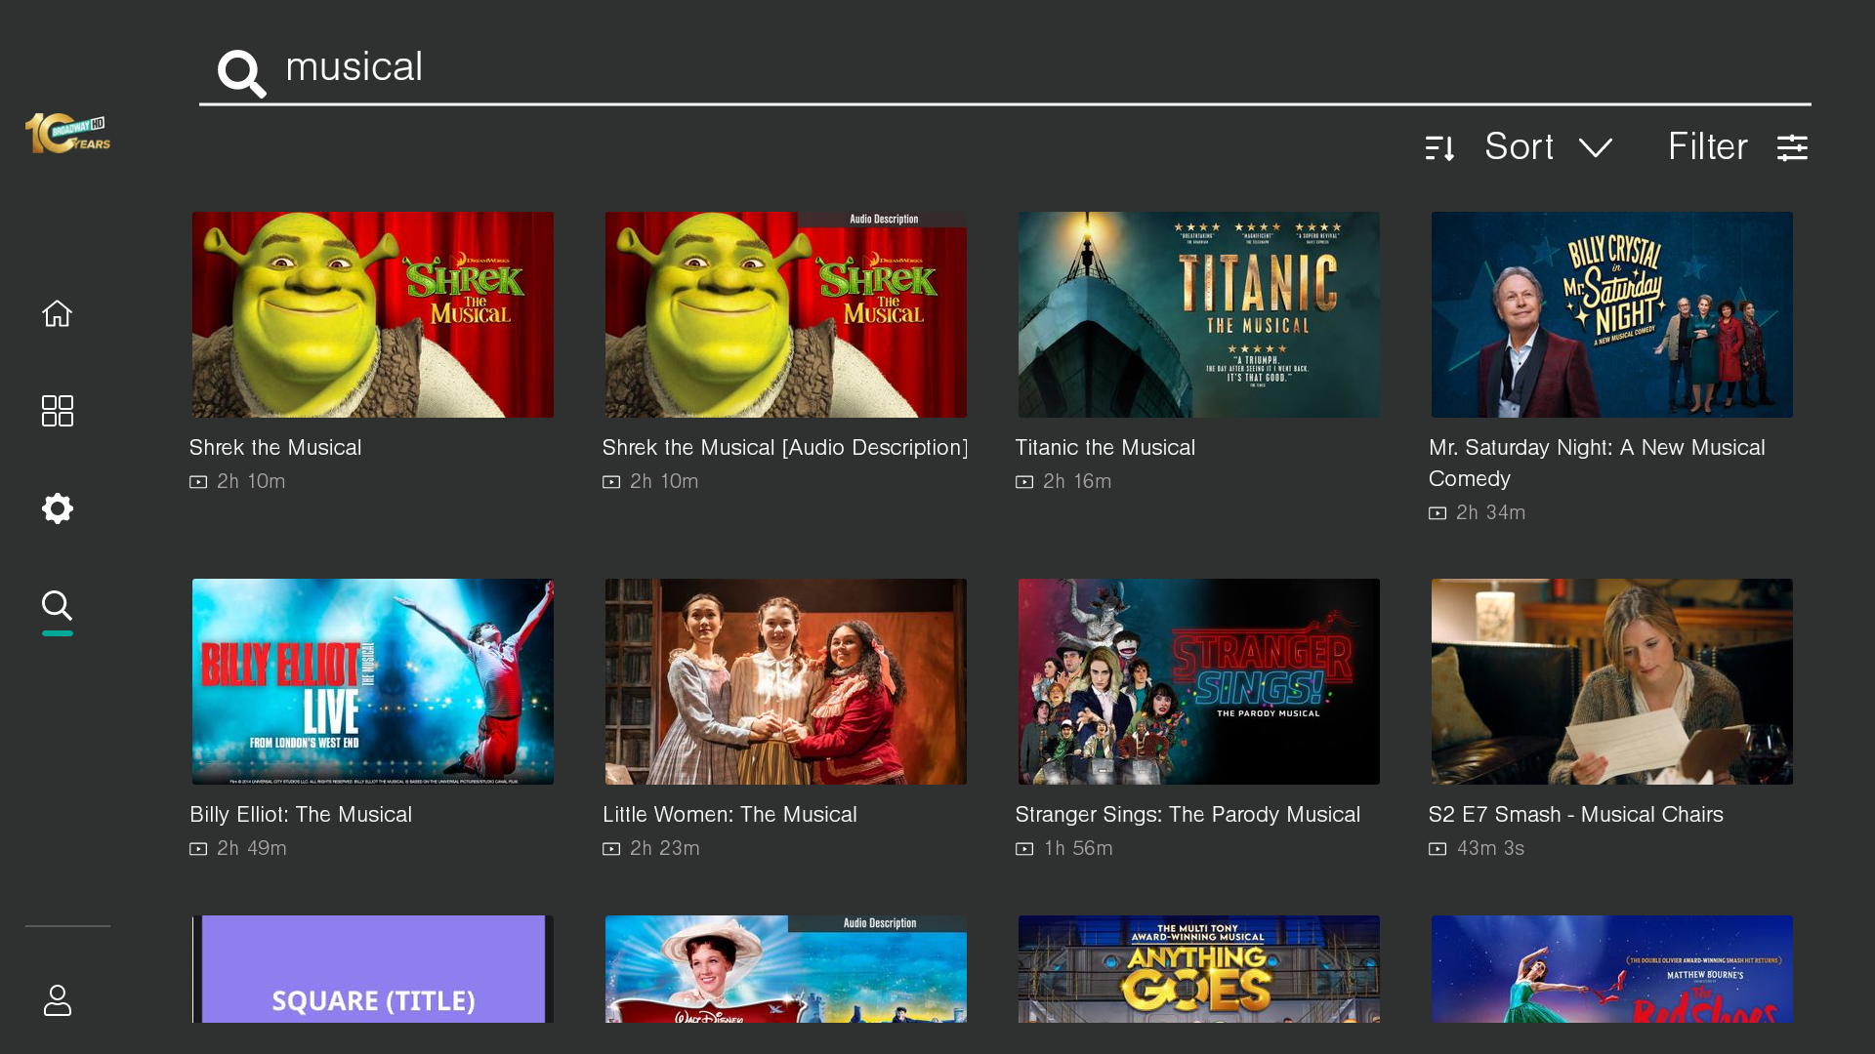Viewport: 1875px width, 1054px height.
Task: Click the filter sliders icon next to Filter
Action: click(1793, 146)
